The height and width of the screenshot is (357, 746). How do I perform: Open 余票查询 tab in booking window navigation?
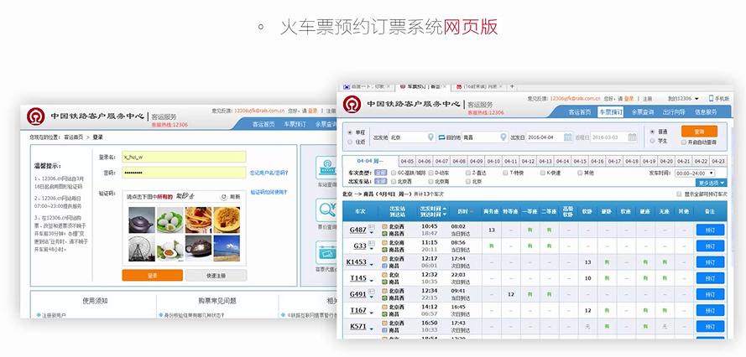(643, 112)
